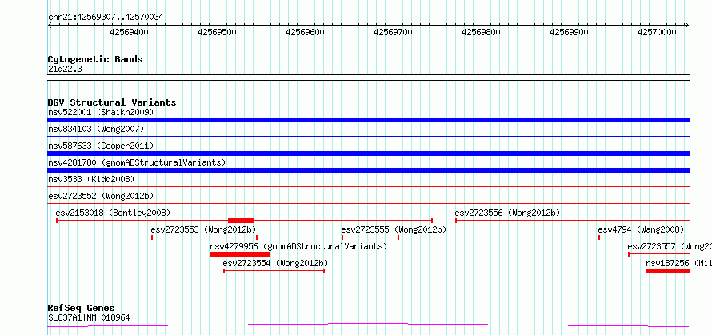Select the DGV Structural Variants track title
Viewport: 712px width, 335px height.
112,102
